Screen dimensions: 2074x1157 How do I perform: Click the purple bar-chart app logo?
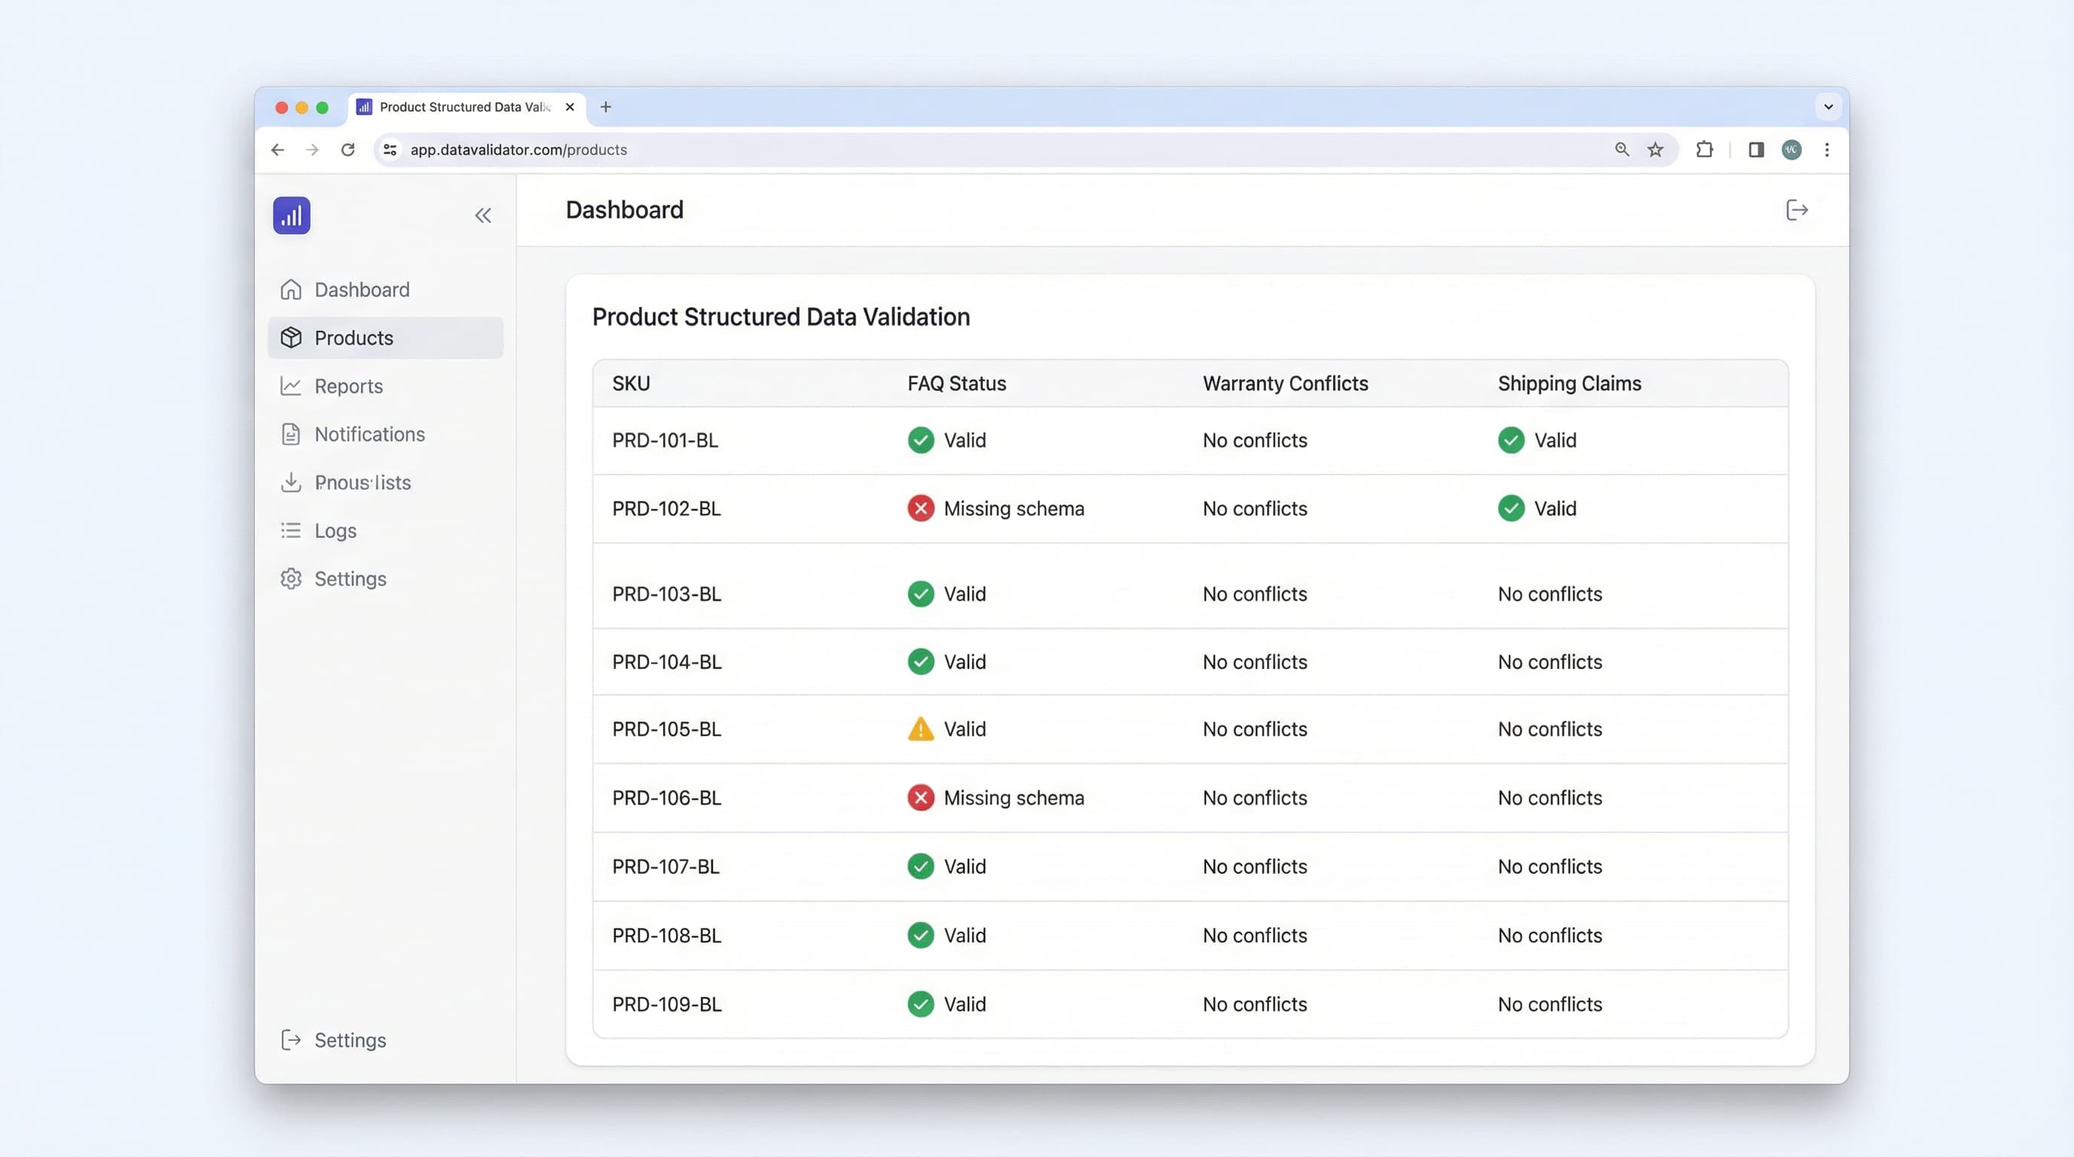pos(292,215)
